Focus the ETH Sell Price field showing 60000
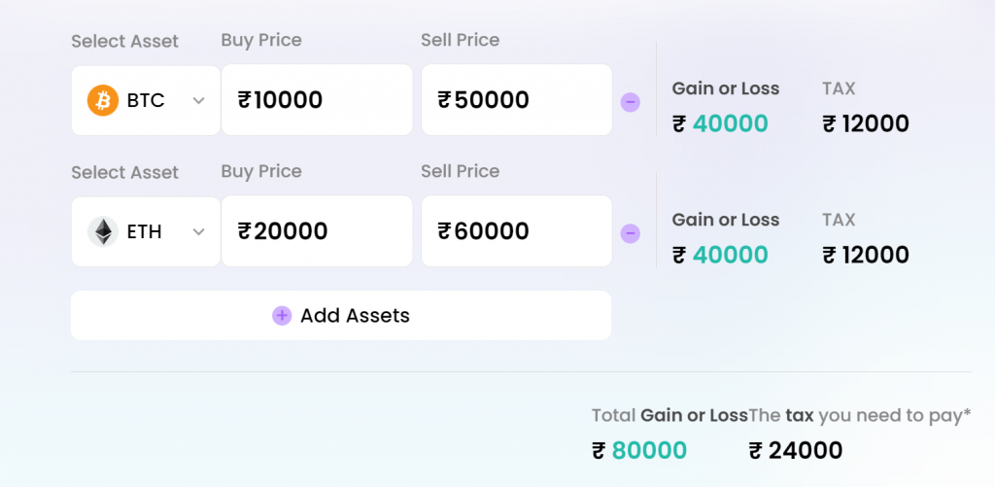This screenshot has height=487, width=995. click(x=517, y=231)
